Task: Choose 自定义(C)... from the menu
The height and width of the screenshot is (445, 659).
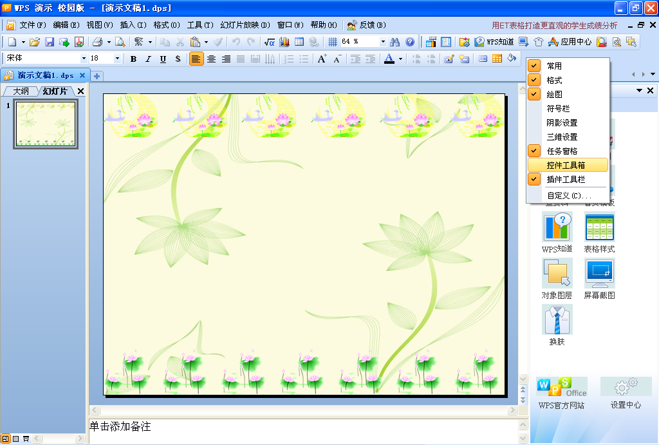Action: click(569, 195)
